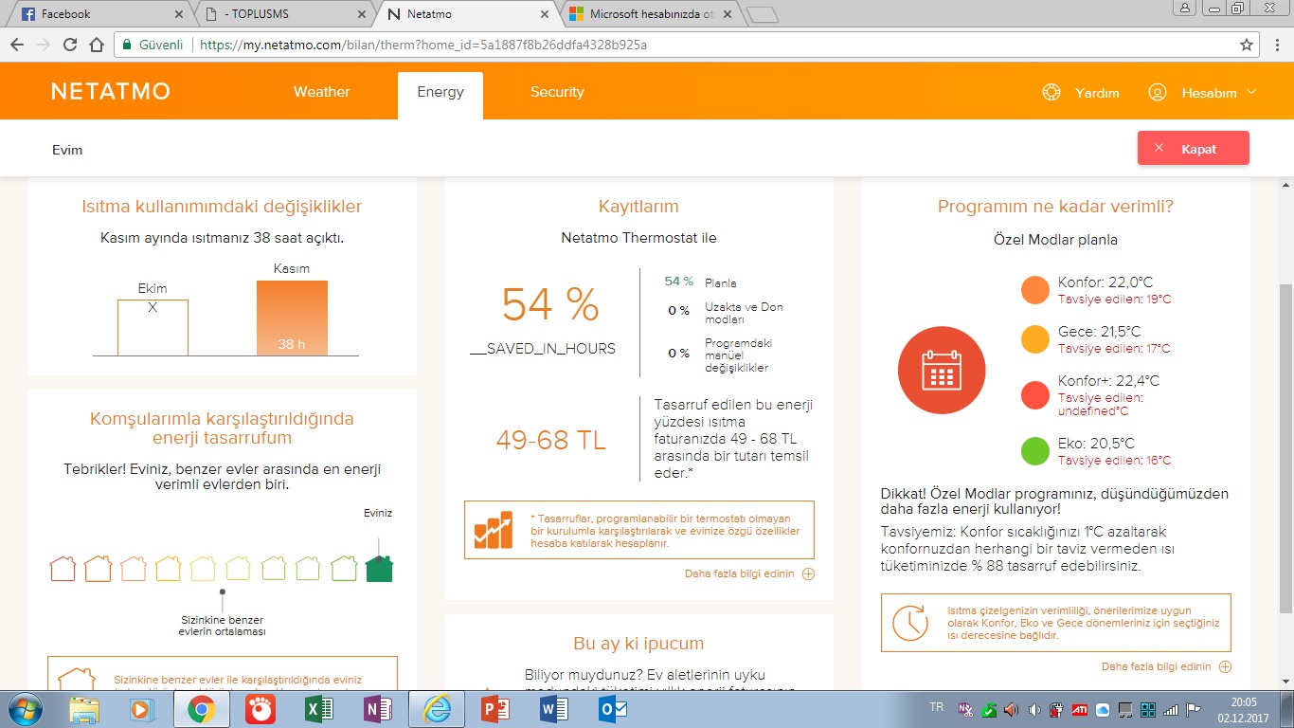Click the orange Konfor 22,0°C color dot
The height and width of the screenshot is (728, 1294).
tap(1035, 290)
